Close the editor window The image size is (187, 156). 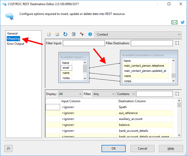click(181, 4)
